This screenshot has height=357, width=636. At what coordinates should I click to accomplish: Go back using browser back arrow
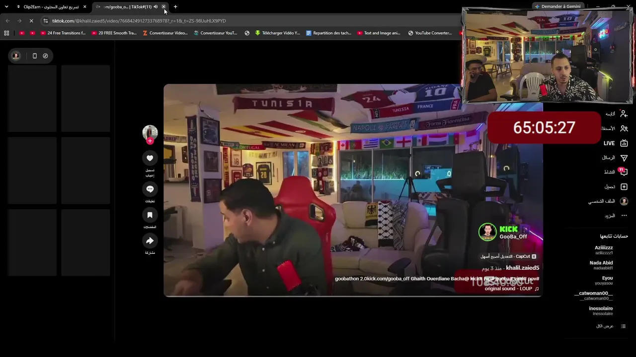point(7,21)
